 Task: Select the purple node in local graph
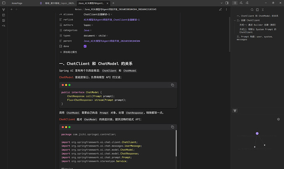pos(257,134)
